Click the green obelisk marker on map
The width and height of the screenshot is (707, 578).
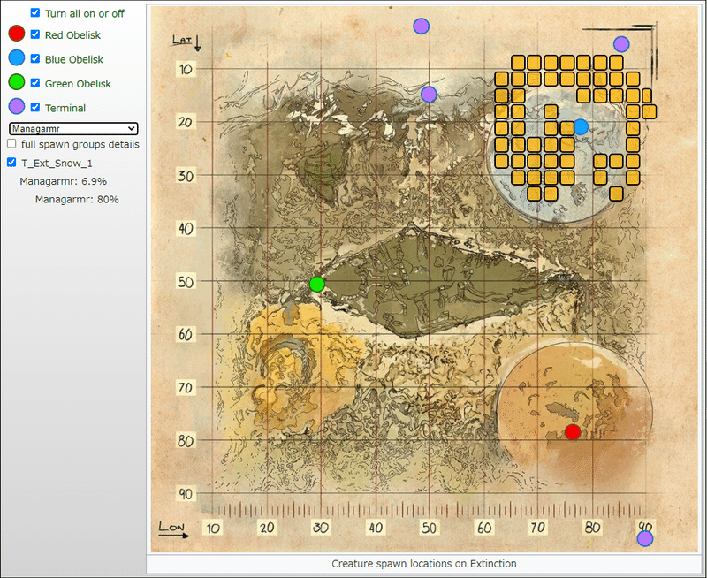click(317, 284)
